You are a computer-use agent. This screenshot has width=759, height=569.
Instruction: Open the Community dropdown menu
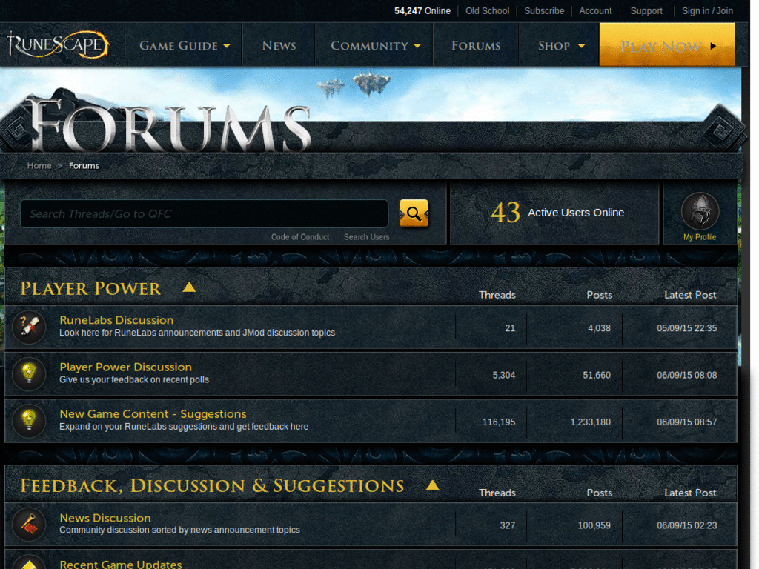pos(375,45)
